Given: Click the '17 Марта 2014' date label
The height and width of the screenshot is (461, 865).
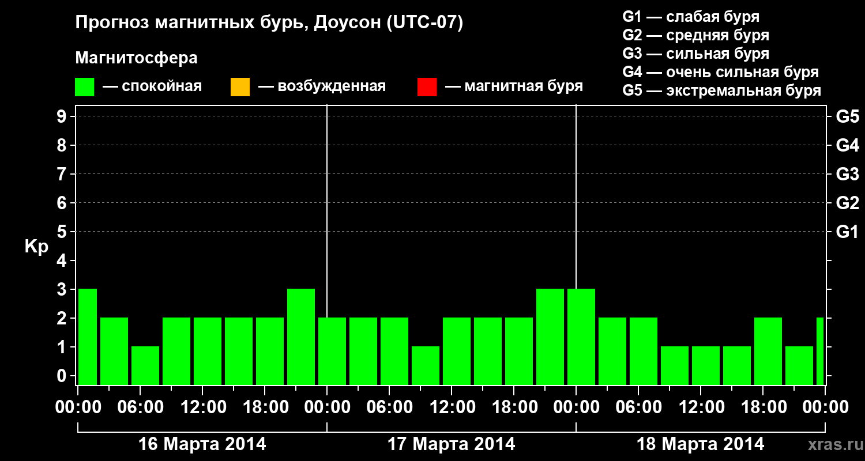Looking at the screenshot, I should [452, 444].
